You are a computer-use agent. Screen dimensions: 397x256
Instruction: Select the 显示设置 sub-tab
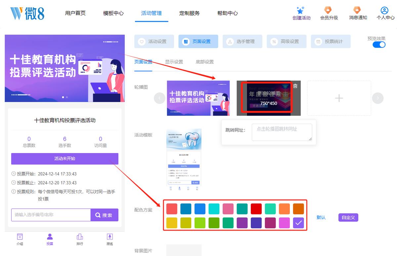[x=174, y=62]
